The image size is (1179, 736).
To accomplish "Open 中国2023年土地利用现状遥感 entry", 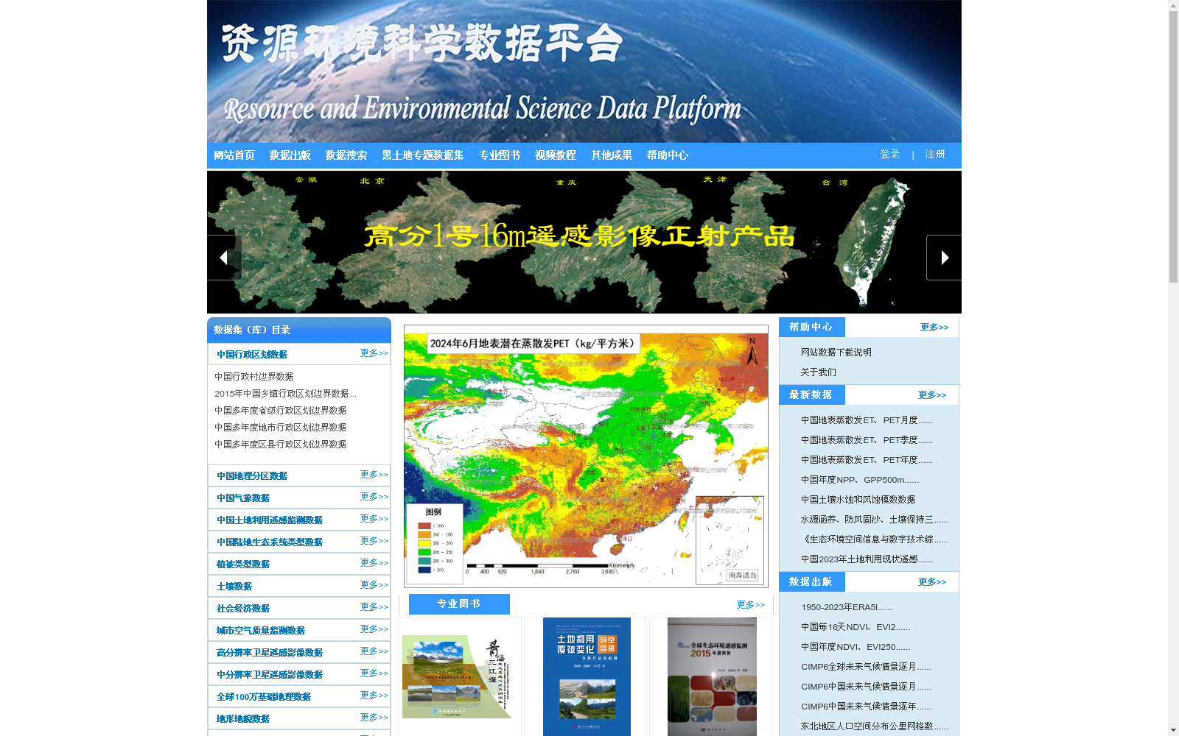I will coord(867,559).
